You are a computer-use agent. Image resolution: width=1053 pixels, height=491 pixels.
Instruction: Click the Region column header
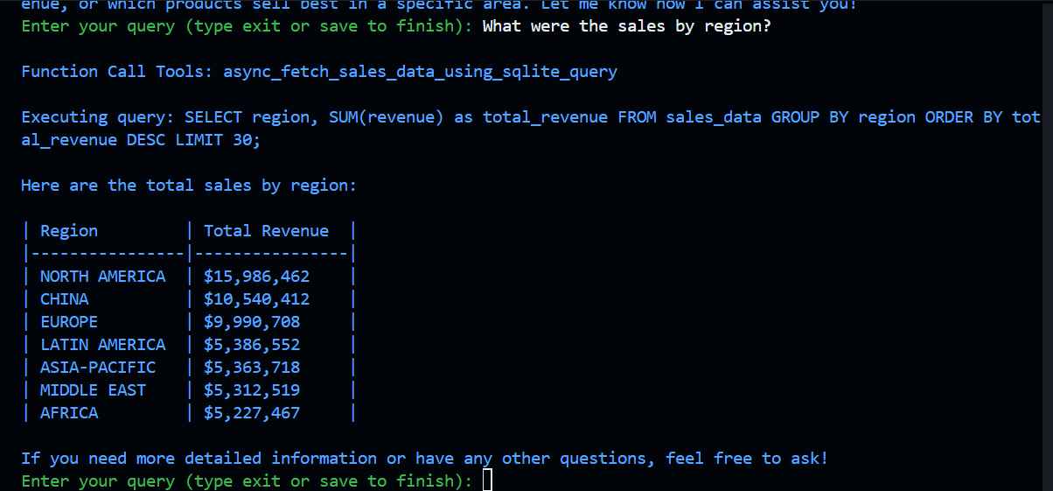click(x=69, y=231)
